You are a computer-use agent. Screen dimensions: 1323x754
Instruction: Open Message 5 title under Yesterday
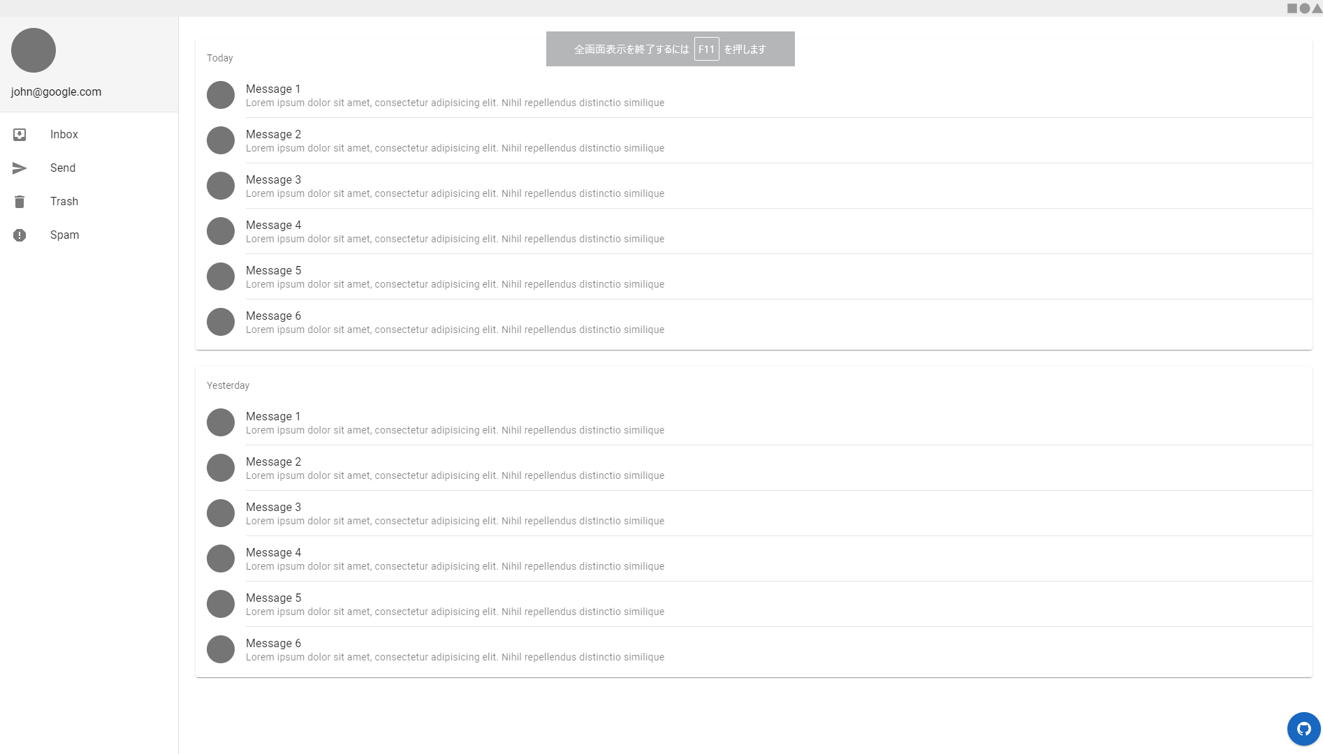(273, 598)
